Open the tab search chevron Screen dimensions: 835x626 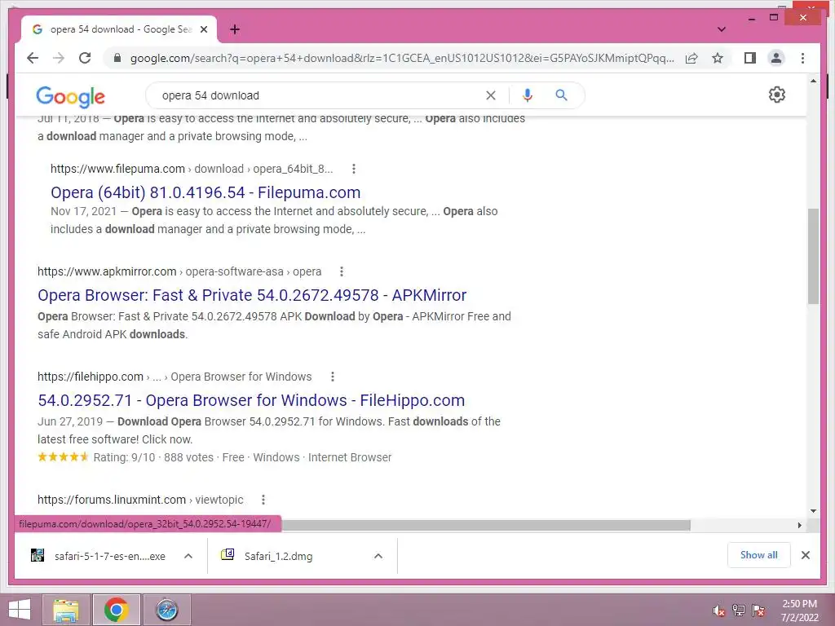(721, 29)
